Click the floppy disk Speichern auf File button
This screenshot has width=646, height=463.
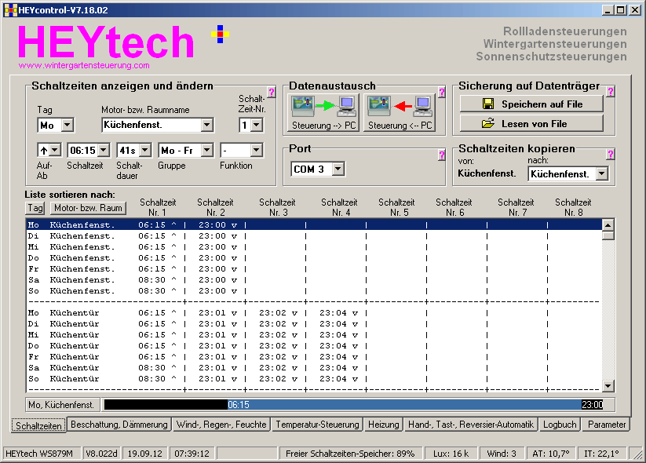tap(531, 104)
